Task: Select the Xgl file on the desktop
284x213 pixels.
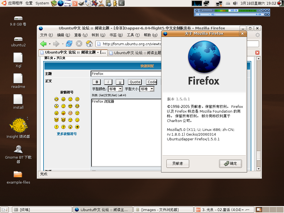Action: point(18,60)
